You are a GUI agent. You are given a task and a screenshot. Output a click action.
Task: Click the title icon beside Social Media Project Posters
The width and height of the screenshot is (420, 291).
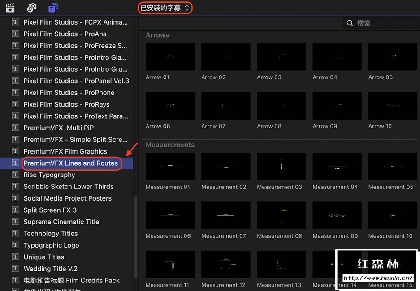point(15,198)
